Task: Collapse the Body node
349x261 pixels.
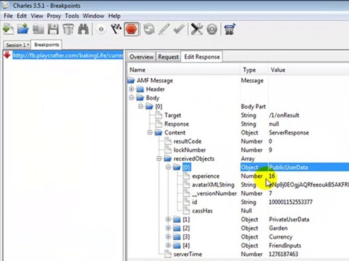Action: (x=131, y=98)
